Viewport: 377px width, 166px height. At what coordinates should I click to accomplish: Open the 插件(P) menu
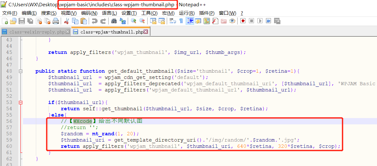(207, 13)
